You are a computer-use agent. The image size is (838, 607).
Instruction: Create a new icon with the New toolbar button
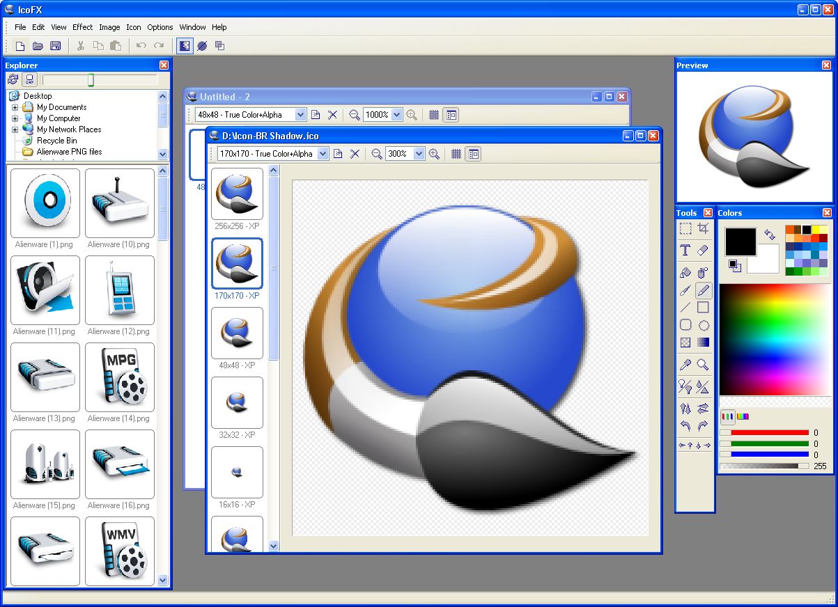(20, 46)
